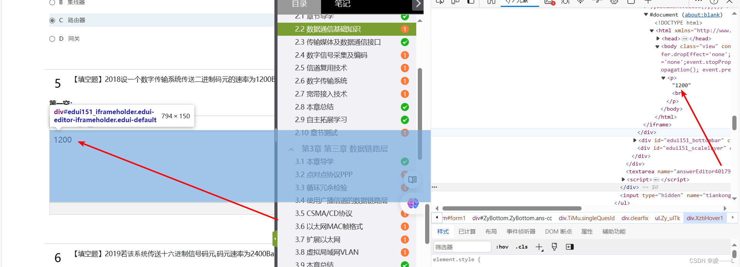Expand the ellipsis inside the script tag
Viewport: 740px width, 267px height.
[x=656, y=180]
